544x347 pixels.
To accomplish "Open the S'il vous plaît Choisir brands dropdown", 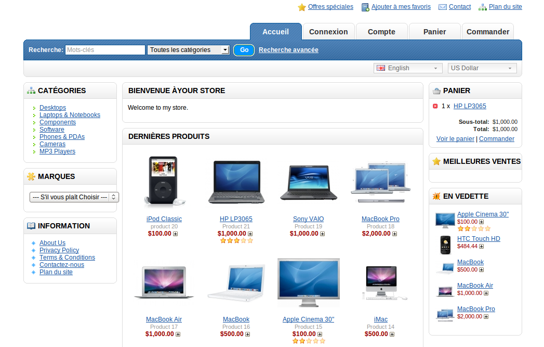I will pyautogui.click(x=74, y=197).
